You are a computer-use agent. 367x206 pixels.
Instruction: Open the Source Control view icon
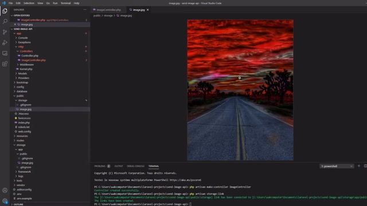(x=5, y=32)
